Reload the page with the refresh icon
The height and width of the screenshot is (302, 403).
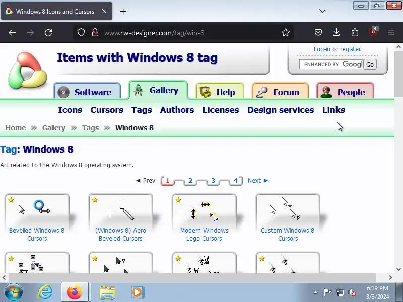[48, 33]
